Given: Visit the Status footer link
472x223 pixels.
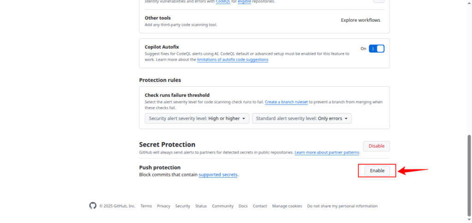Looking at the screenshot, I should coord(201,206).
